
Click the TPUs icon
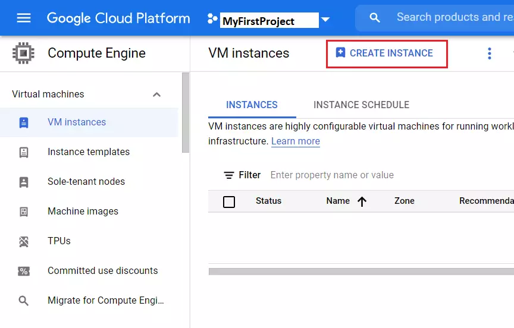(24, 242)
